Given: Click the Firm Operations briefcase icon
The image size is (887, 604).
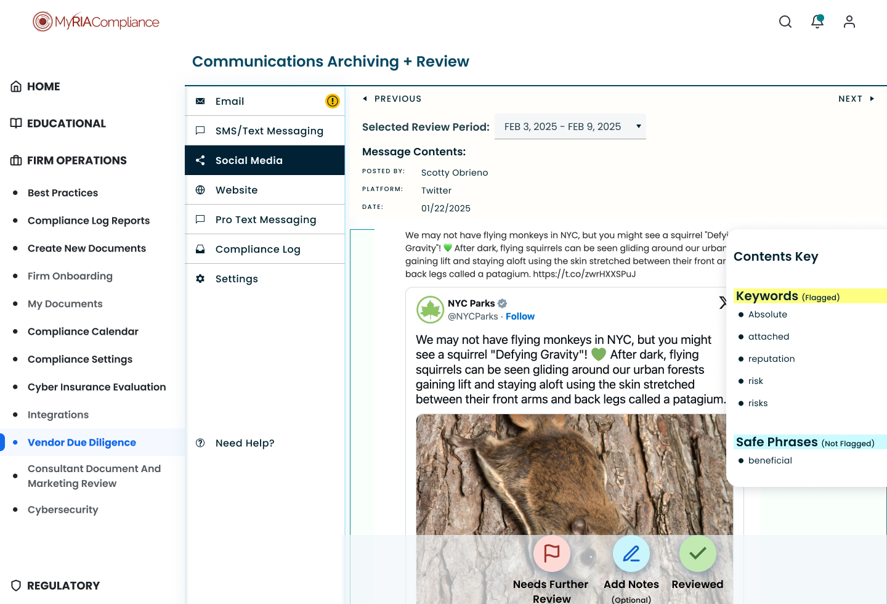Looking at the screenshot, I should 16,160.
